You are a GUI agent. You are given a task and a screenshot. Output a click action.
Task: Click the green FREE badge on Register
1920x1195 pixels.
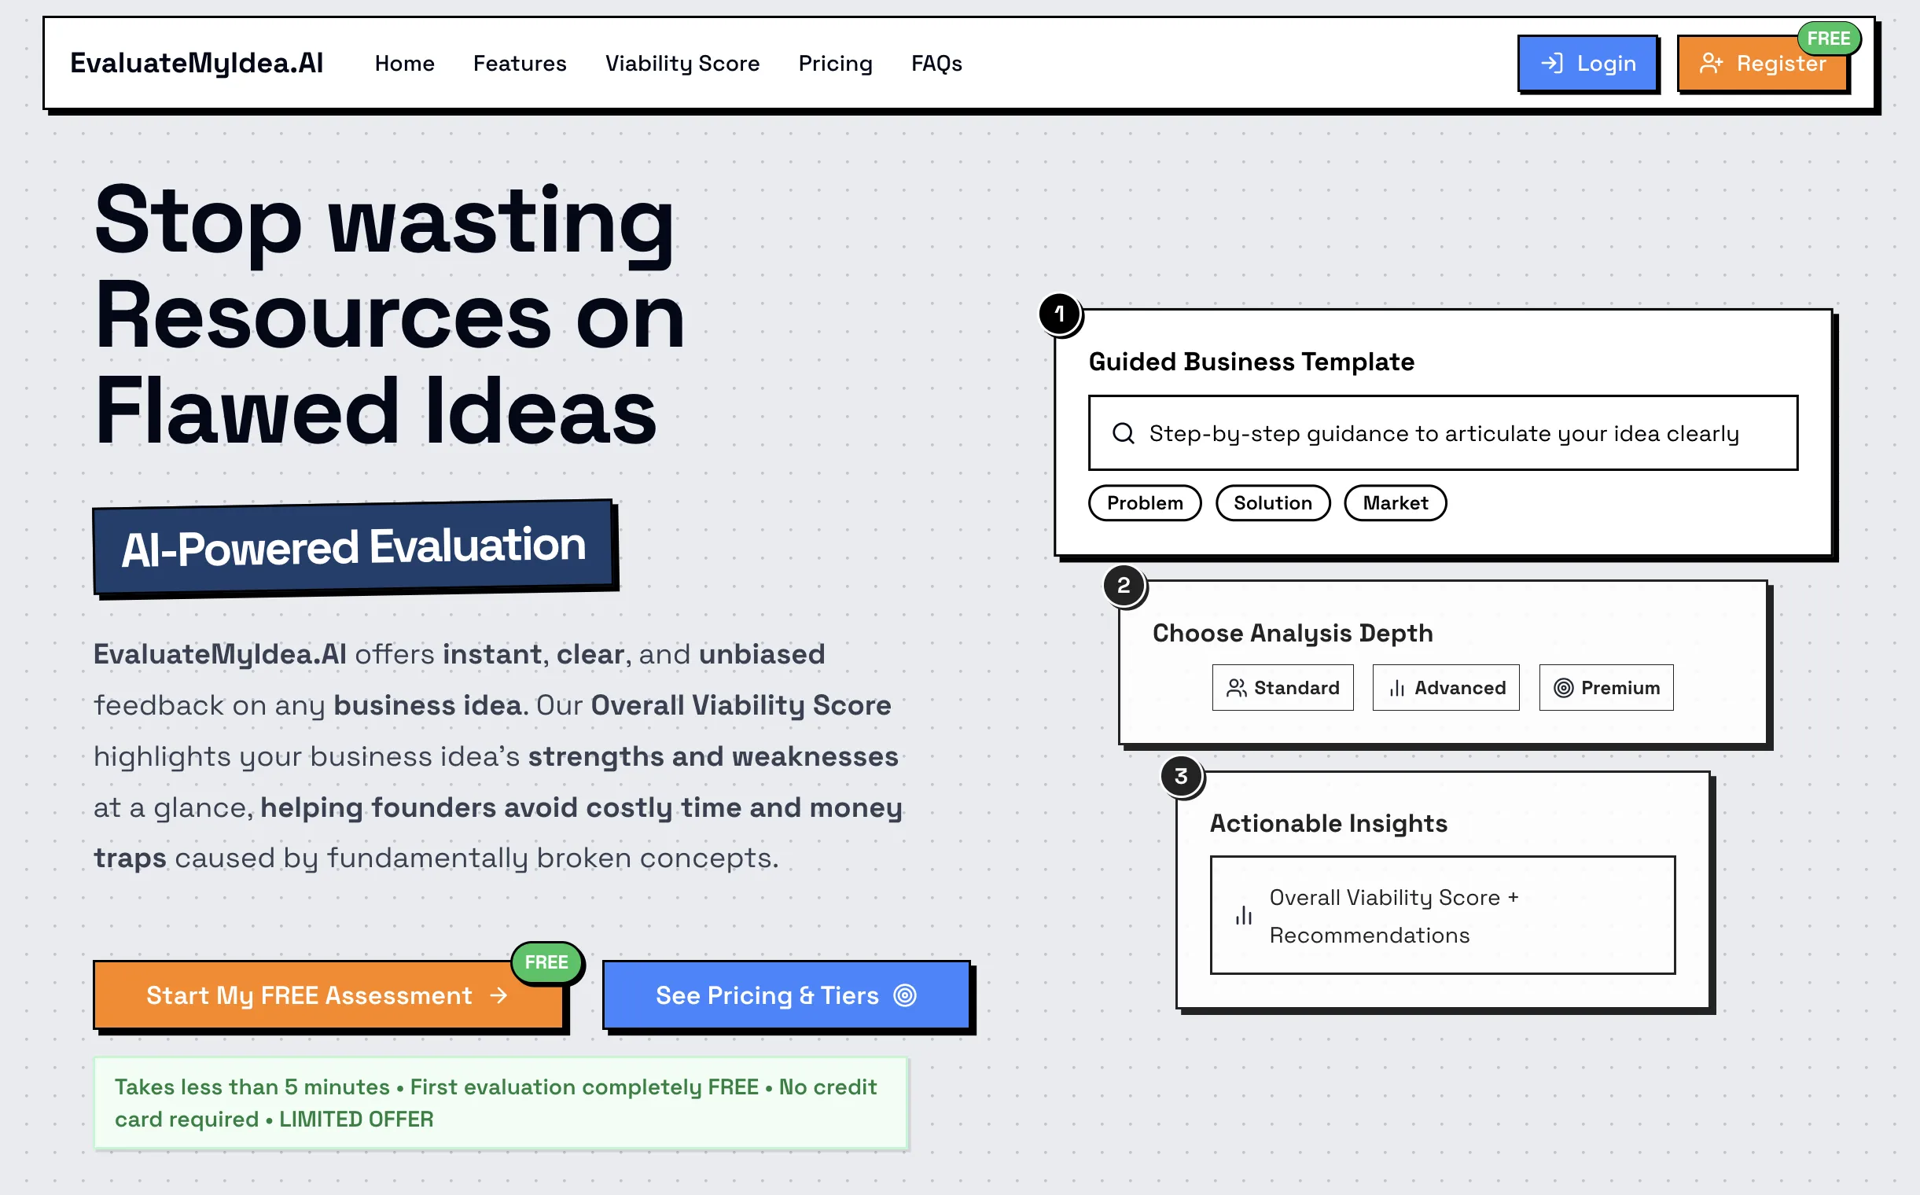tap(1828, 39)
